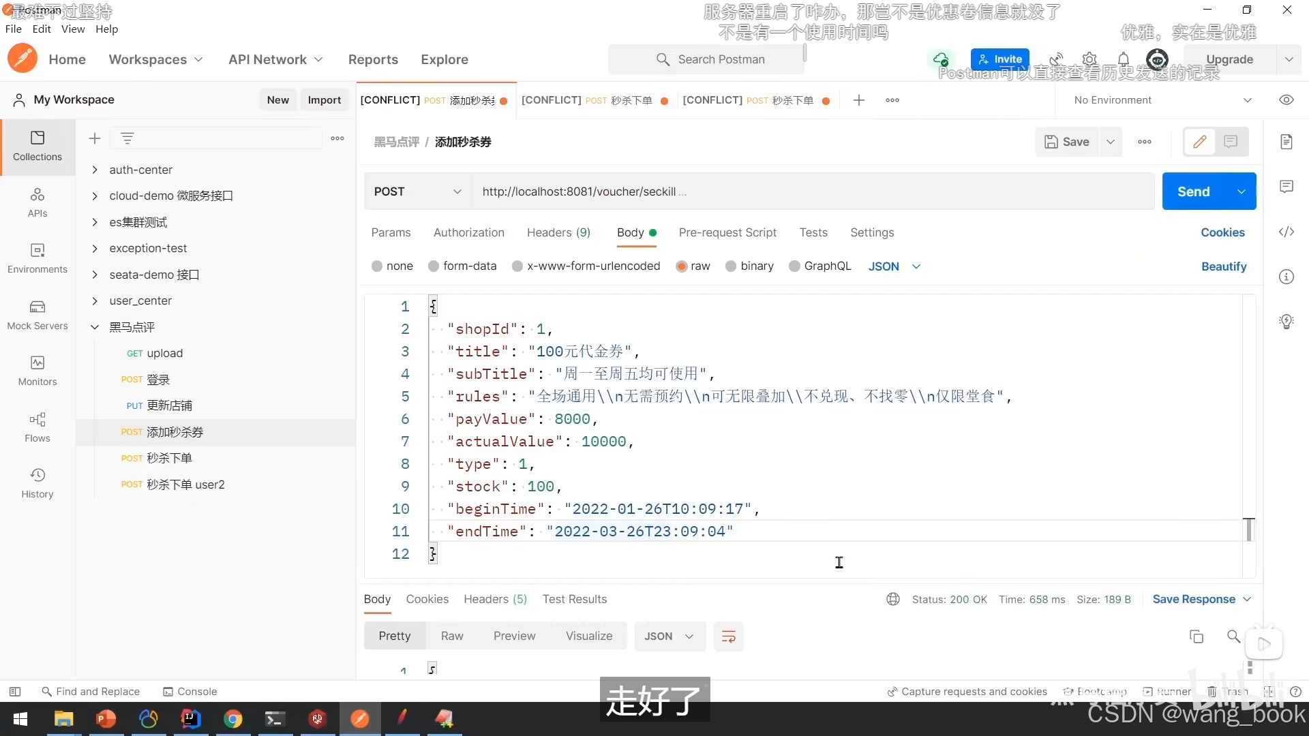This screenshot has width=1309, height=736.
Task: Expand the user_center collection
Action: (95, 301)
